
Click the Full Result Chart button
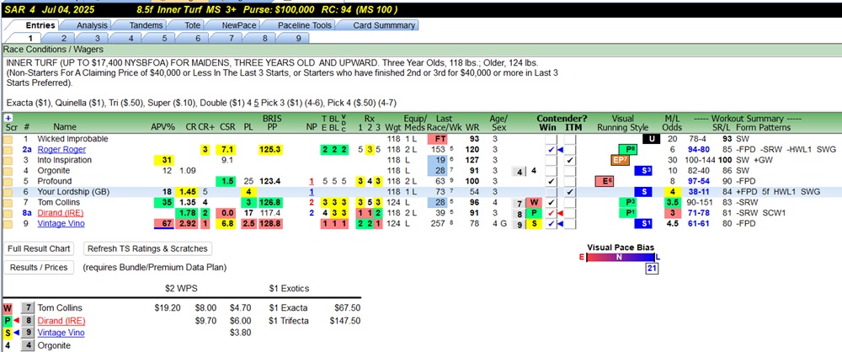[39, 248]
